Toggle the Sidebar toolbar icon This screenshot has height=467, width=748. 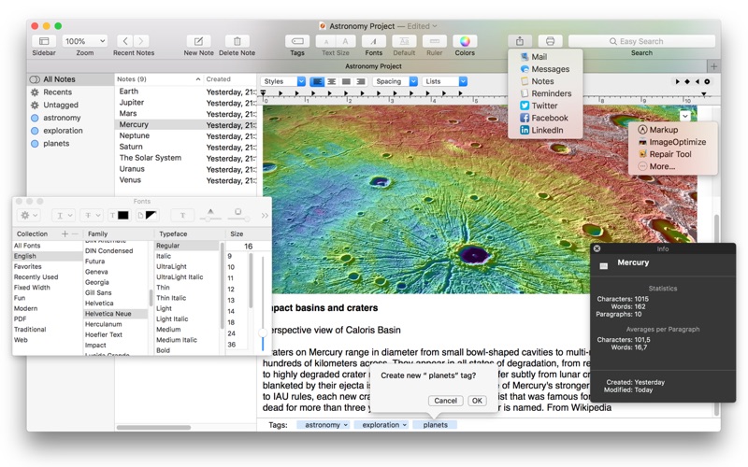click(x=44, y=41)
